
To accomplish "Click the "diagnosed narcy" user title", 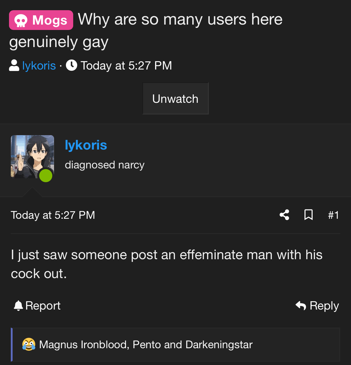I will tap(105, 165).
